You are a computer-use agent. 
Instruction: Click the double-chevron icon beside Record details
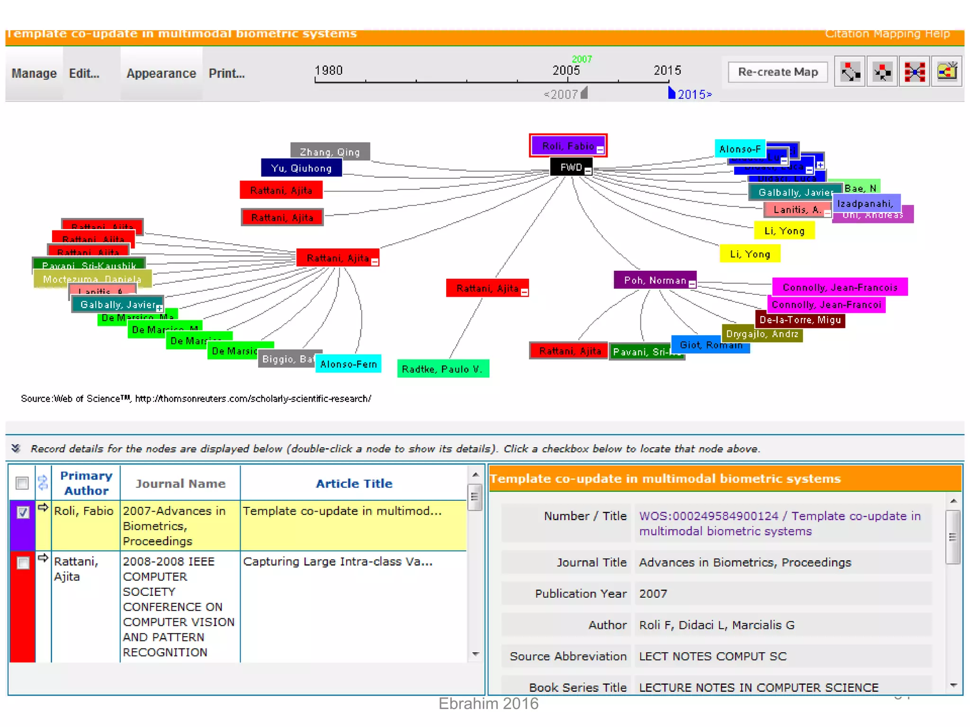click(x=16, y=448)
